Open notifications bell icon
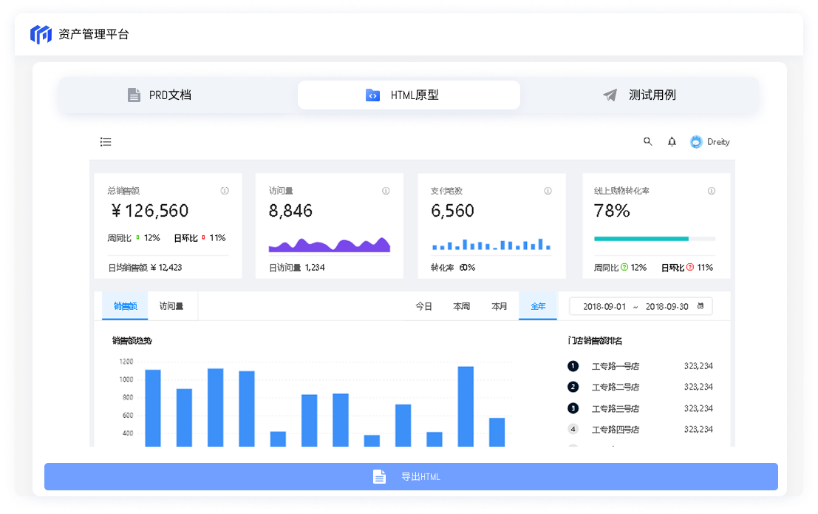This screenshot has width=818, height=514. [x=672, y=141]
